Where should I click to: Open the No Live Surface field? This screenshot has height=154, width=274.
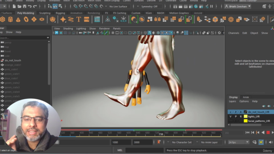119,6
